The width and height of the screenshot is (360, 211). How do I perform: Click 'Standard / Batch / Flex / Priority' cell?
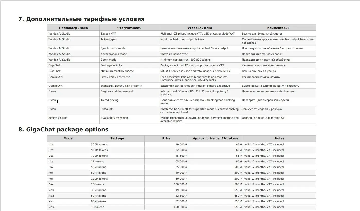tap(129, 86)
